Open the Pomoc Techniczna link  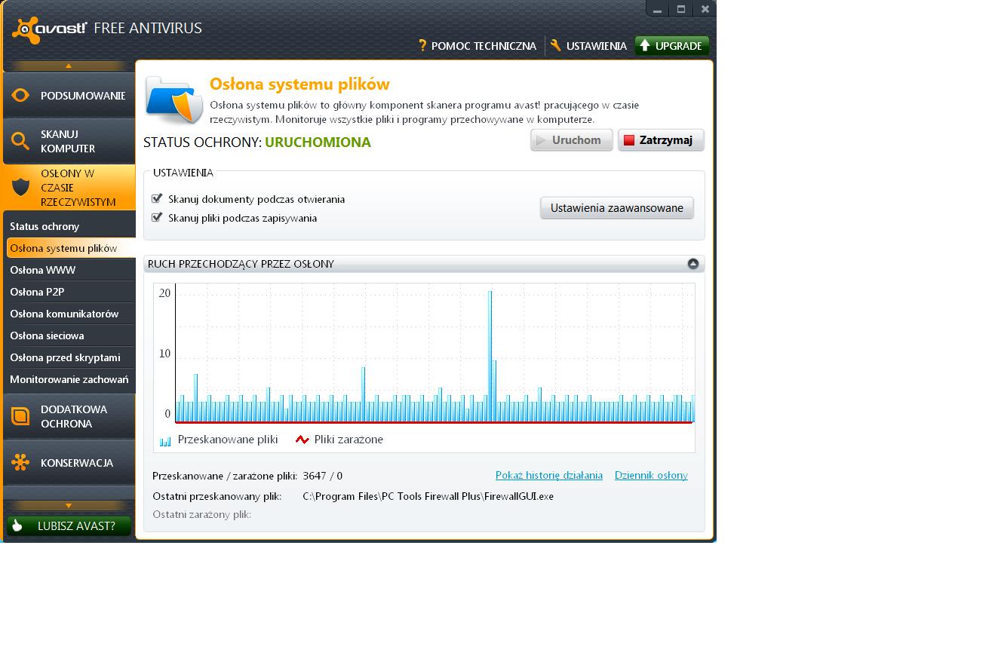(x=484, y=46)
